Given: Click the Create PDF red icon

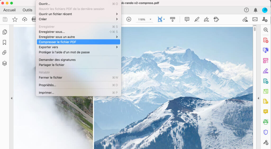Looking at the screenshot, I should (x=266, y=40).
